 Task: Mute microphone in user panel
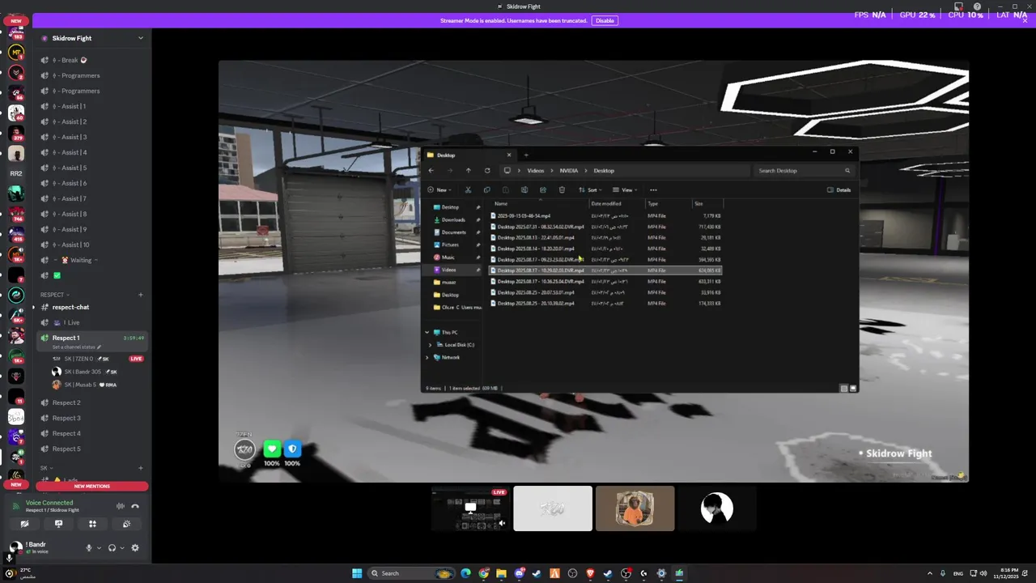89,548
